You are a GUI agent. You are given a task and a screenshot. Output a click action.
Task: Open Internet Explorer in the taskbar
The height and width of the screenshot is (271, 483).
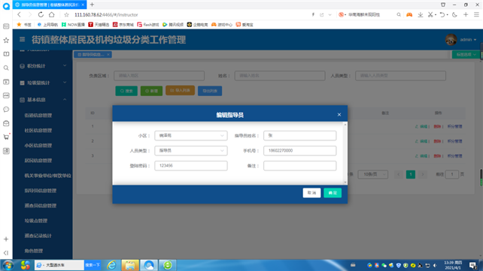pyautogui.click(x=111, y=265)
